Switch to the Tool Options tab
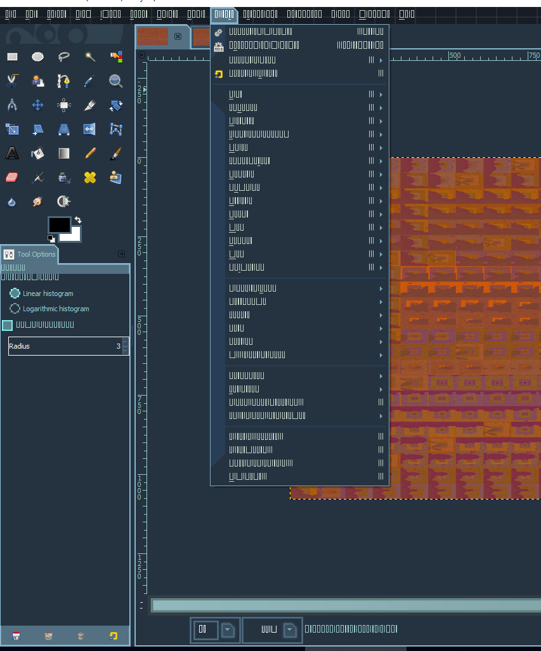Screen dimensions: 541x651 pyautogui.click(x=30, y=254)
